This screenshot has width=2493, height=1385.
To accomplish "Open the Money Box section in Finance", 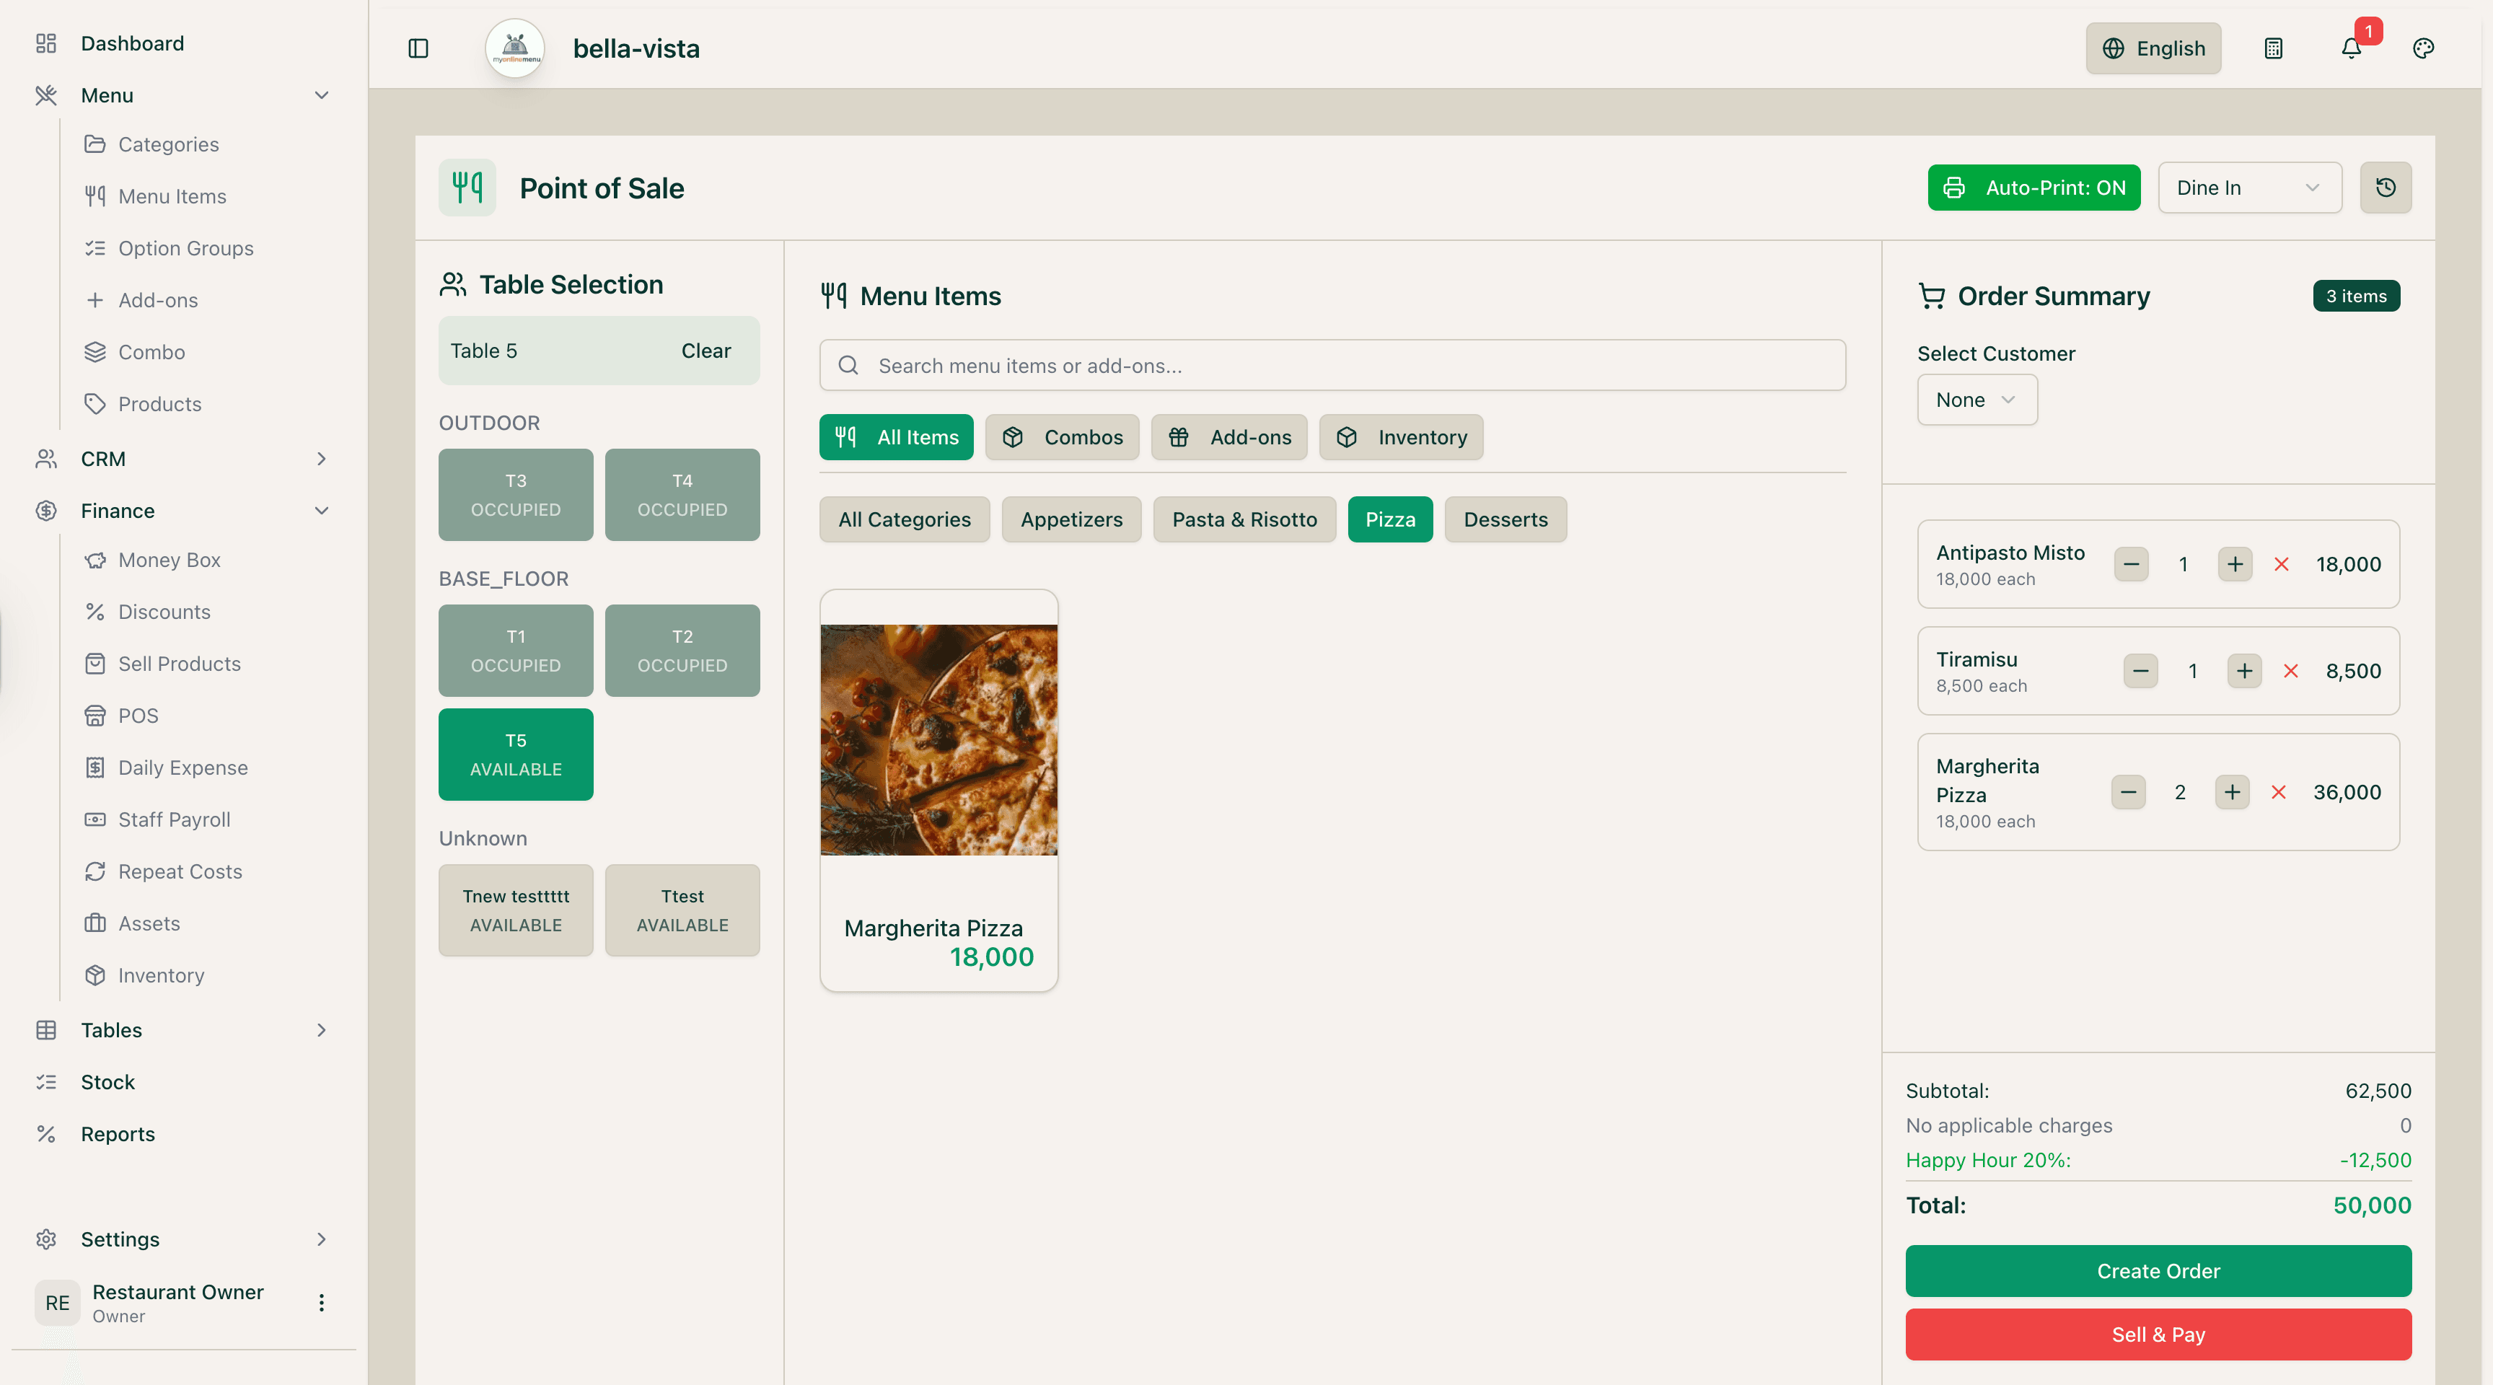I will pyautogui.click(x=170, y=560).
